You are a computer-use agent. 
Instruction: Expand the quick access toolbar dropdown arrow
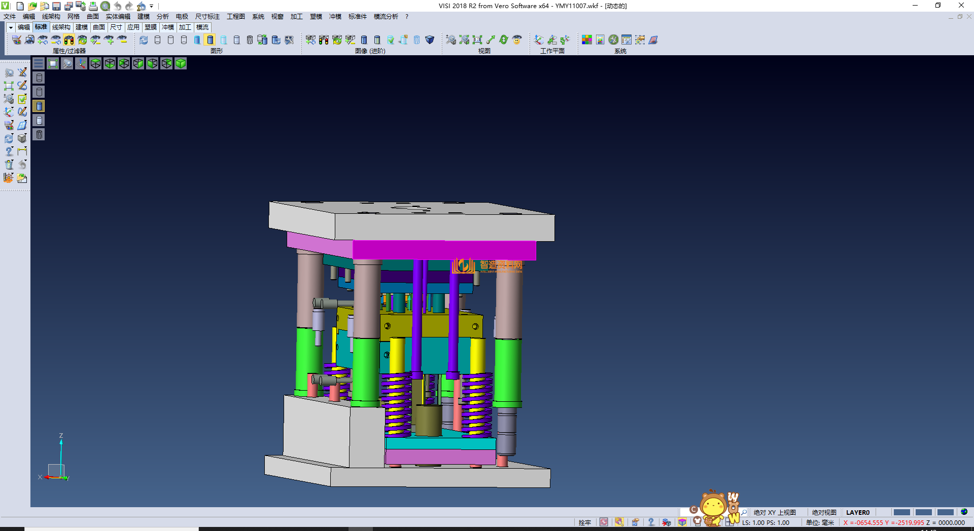click(151, 6)
